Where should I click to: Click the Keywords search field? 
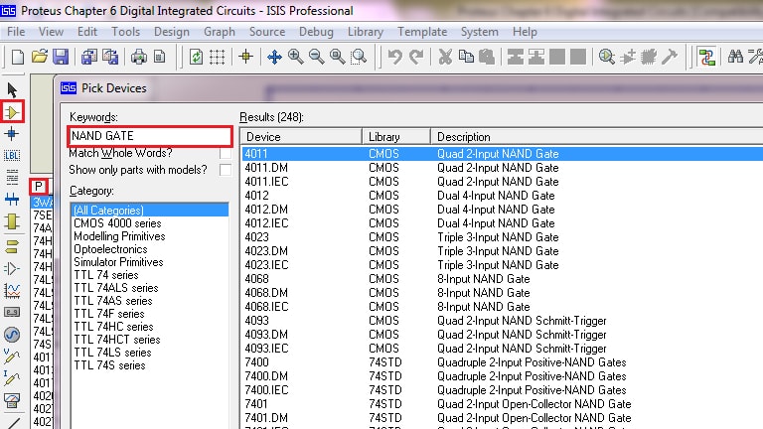(x=149, y=135)
